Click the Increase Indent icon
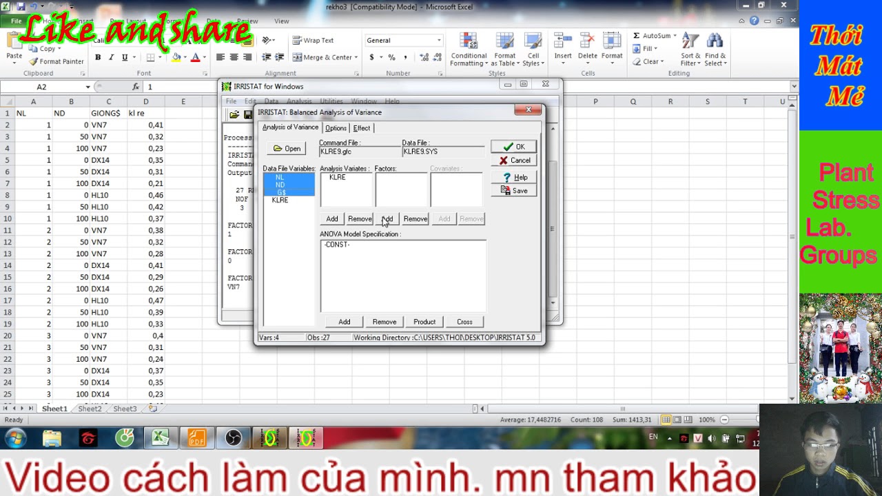Viewport: 882px width, 496px height. [280, 57]
